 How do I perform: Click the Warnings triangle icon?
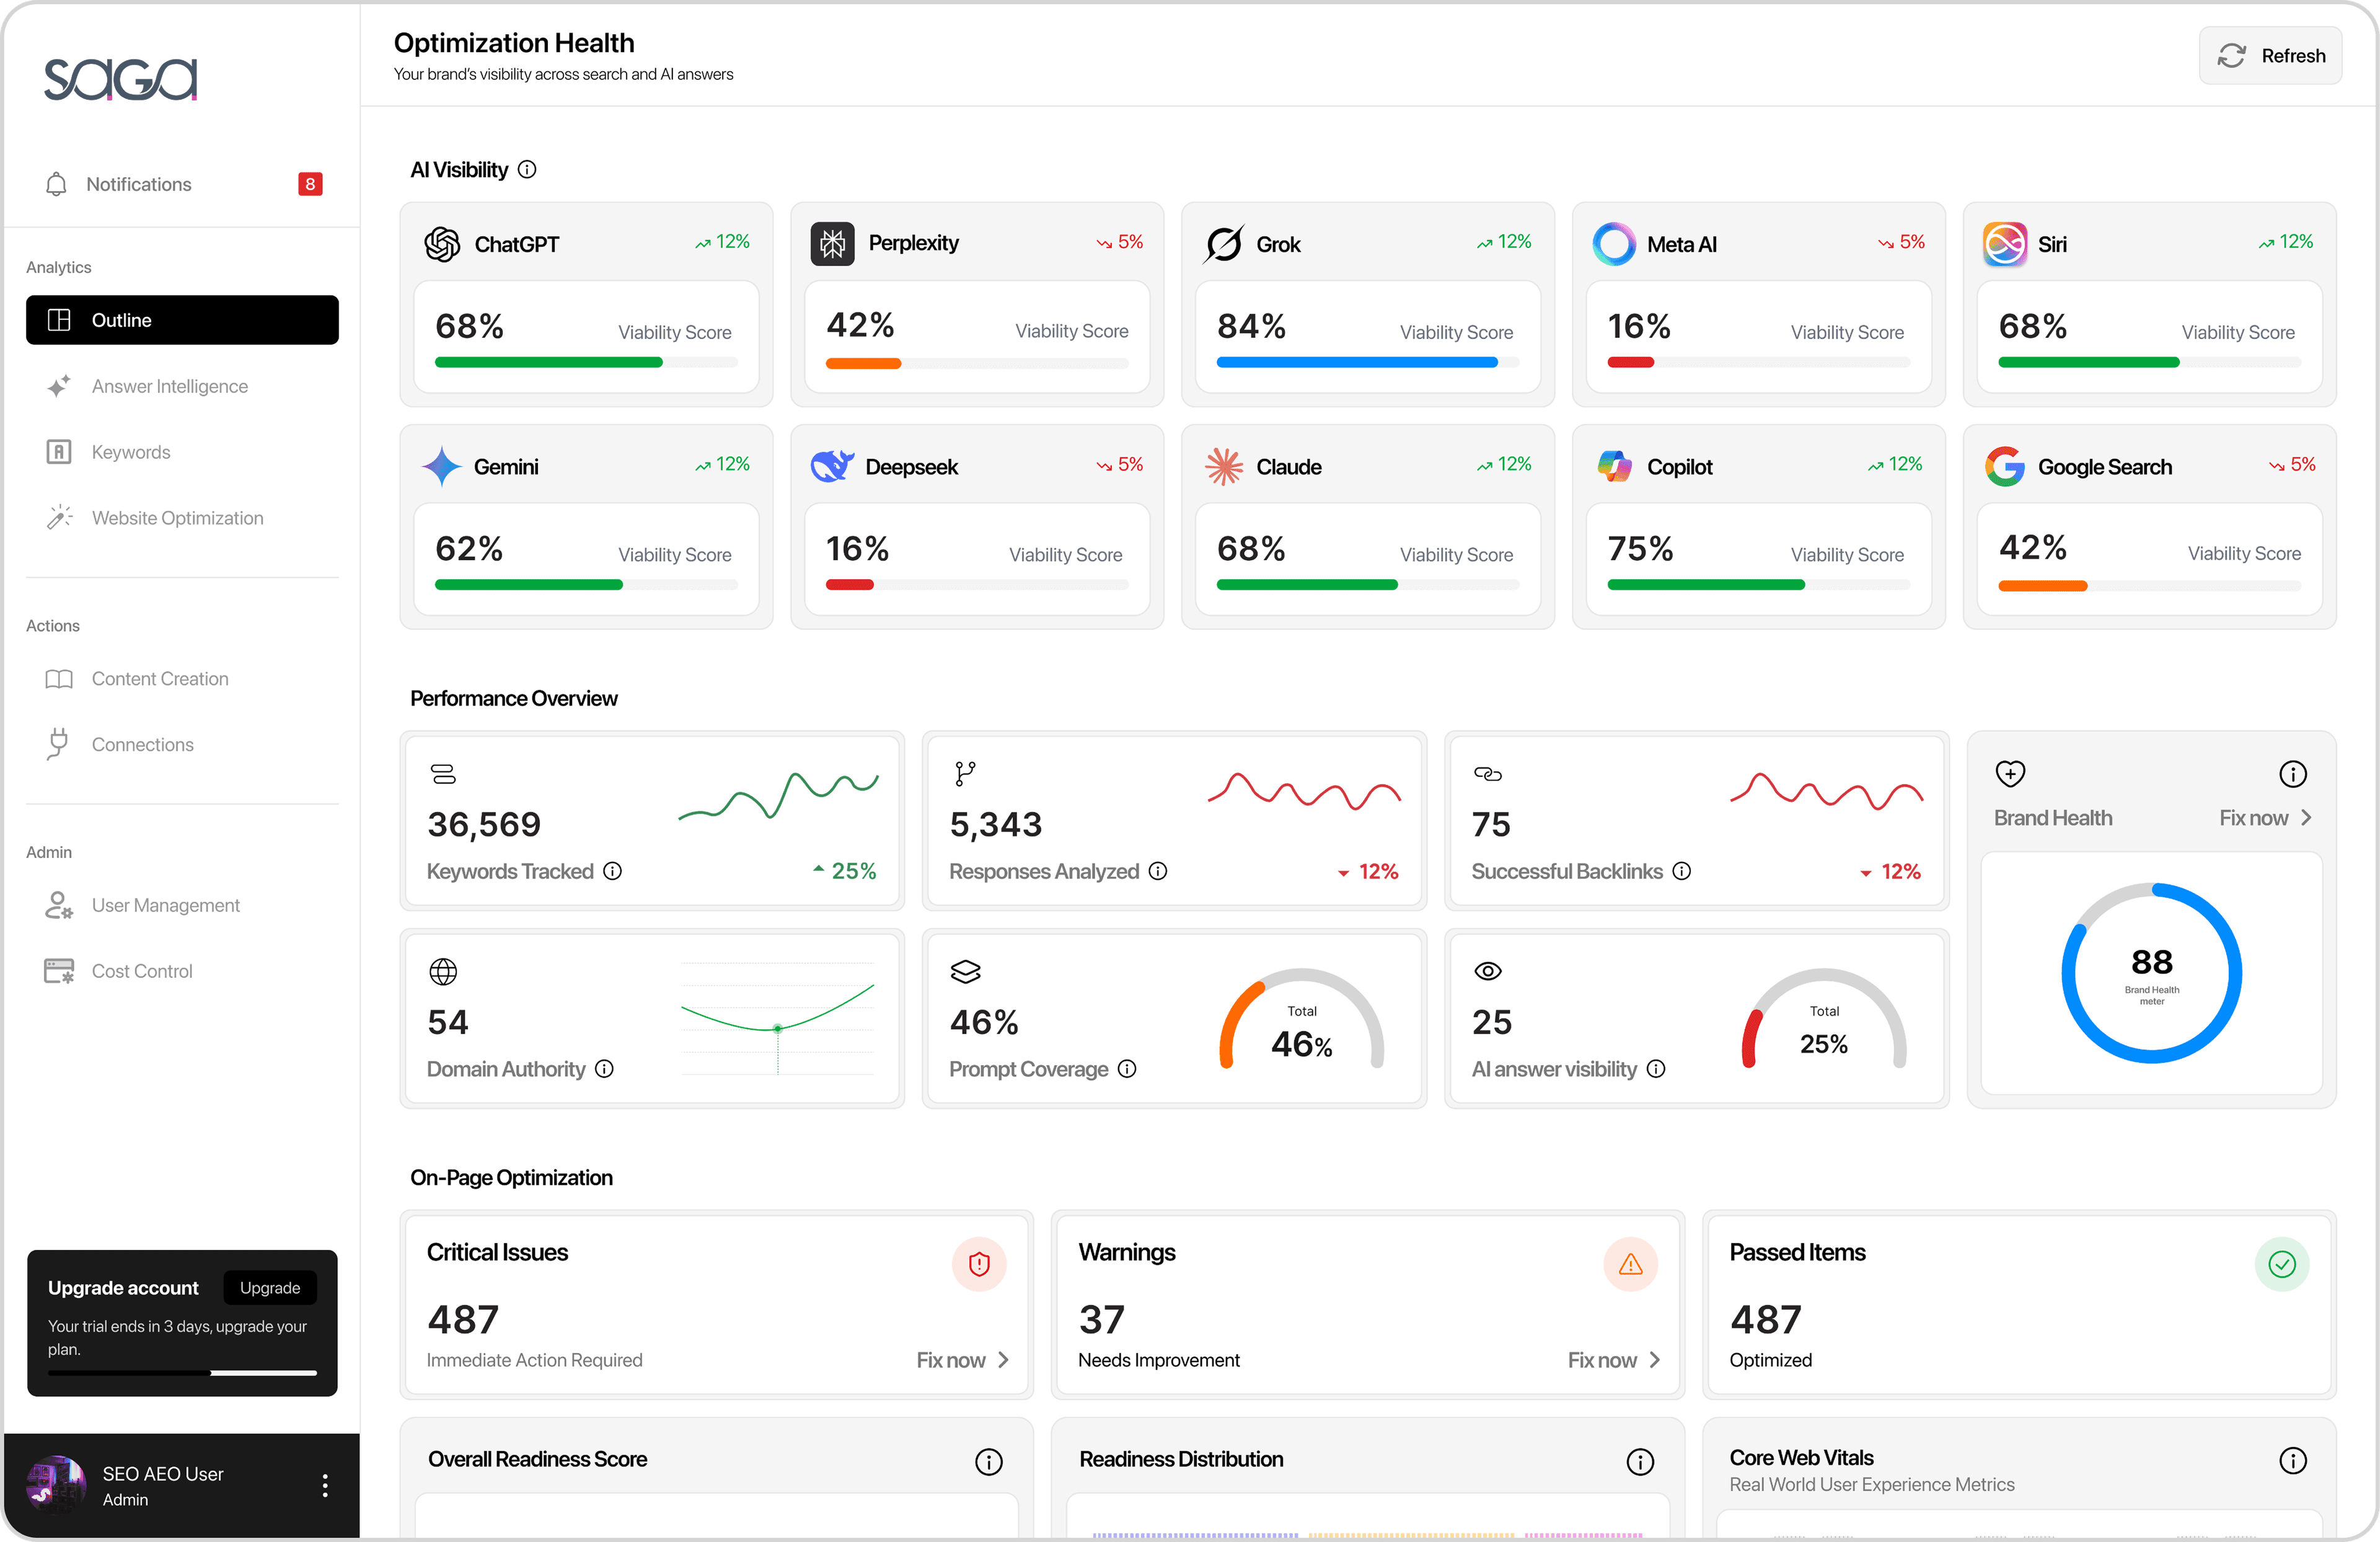coord(1631,1265)
